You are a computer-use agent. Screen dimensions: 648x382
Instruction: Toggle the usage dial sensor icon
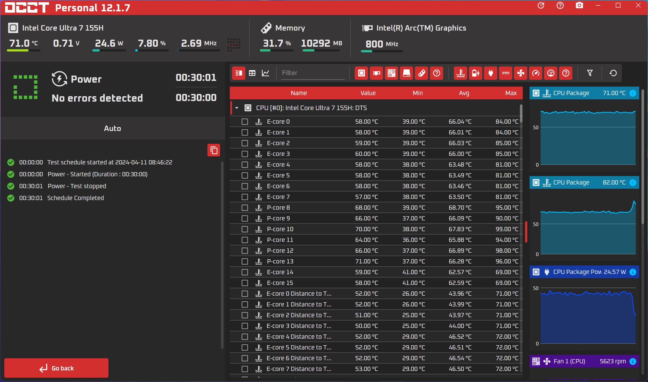tap(551, 73)
